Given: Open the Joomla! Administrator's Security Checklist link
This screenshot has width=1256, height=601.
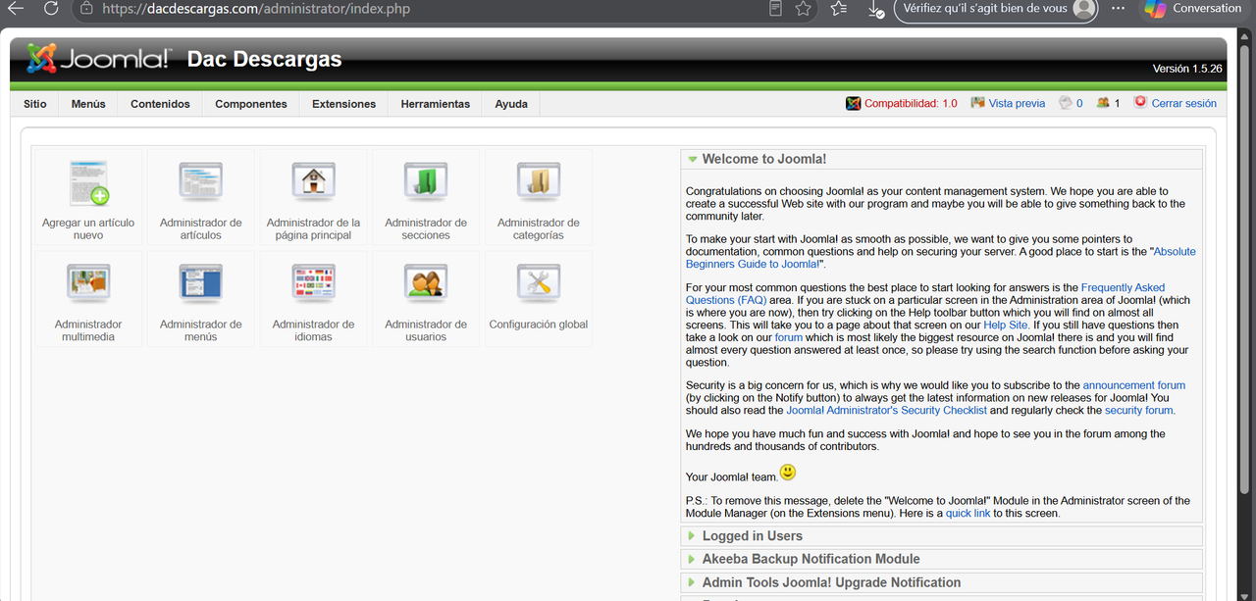Looking at the screenshot, I should point(887,410).
